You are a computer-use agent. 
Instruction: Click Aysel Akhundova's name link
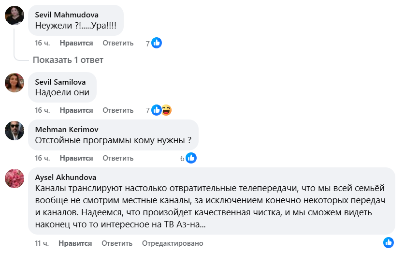click(66, 177)
